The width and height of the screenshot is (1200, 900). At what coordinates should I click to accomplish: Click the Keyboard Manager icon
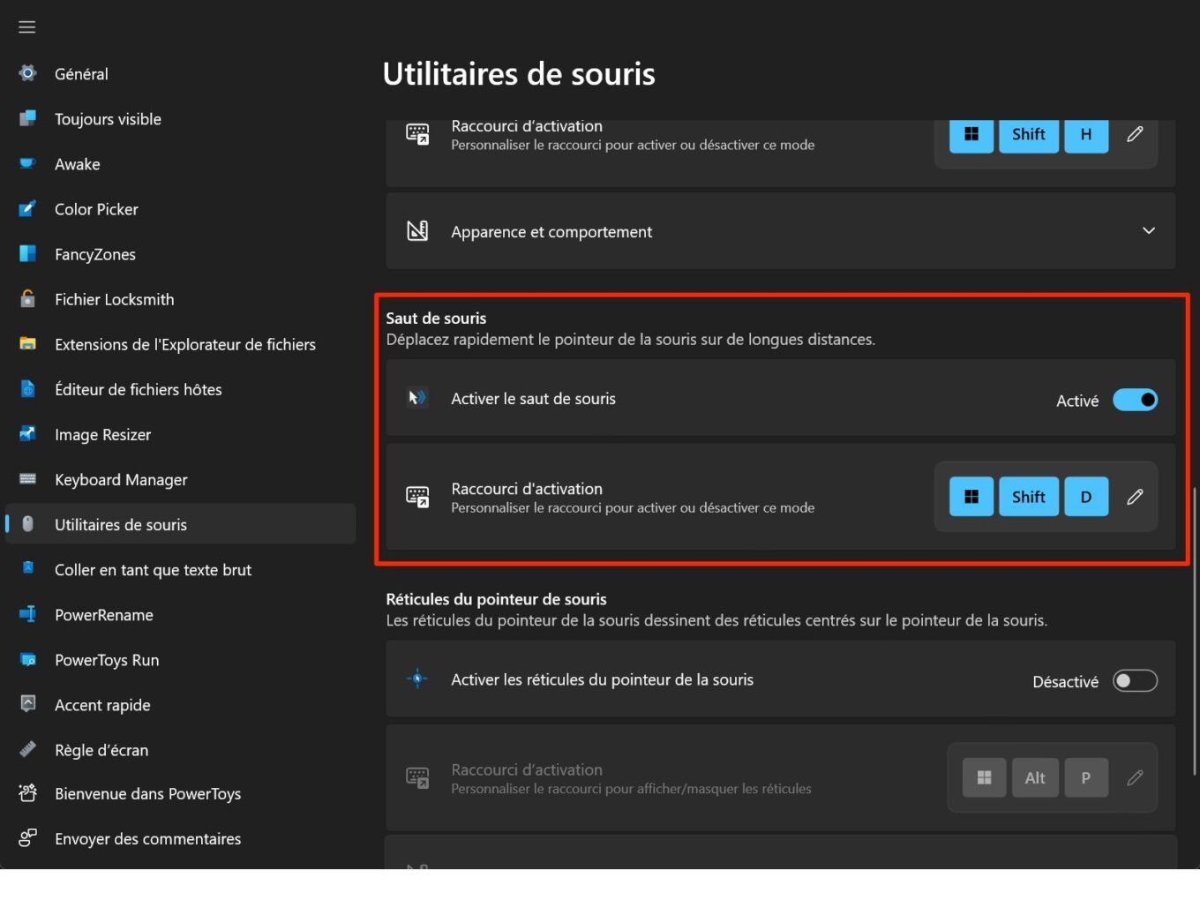click(28, 479)
